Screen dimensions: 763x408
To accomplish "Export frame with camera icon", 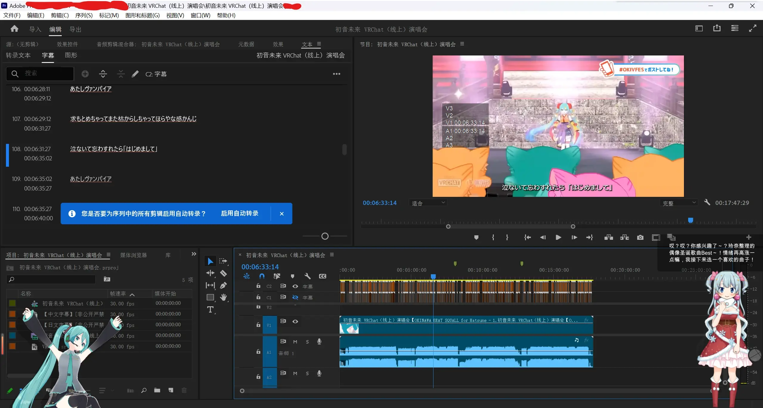I will pos(640,237).
